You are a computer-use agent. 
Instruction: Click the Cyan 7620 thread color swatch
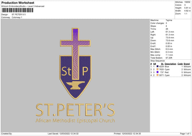point(157,69)
